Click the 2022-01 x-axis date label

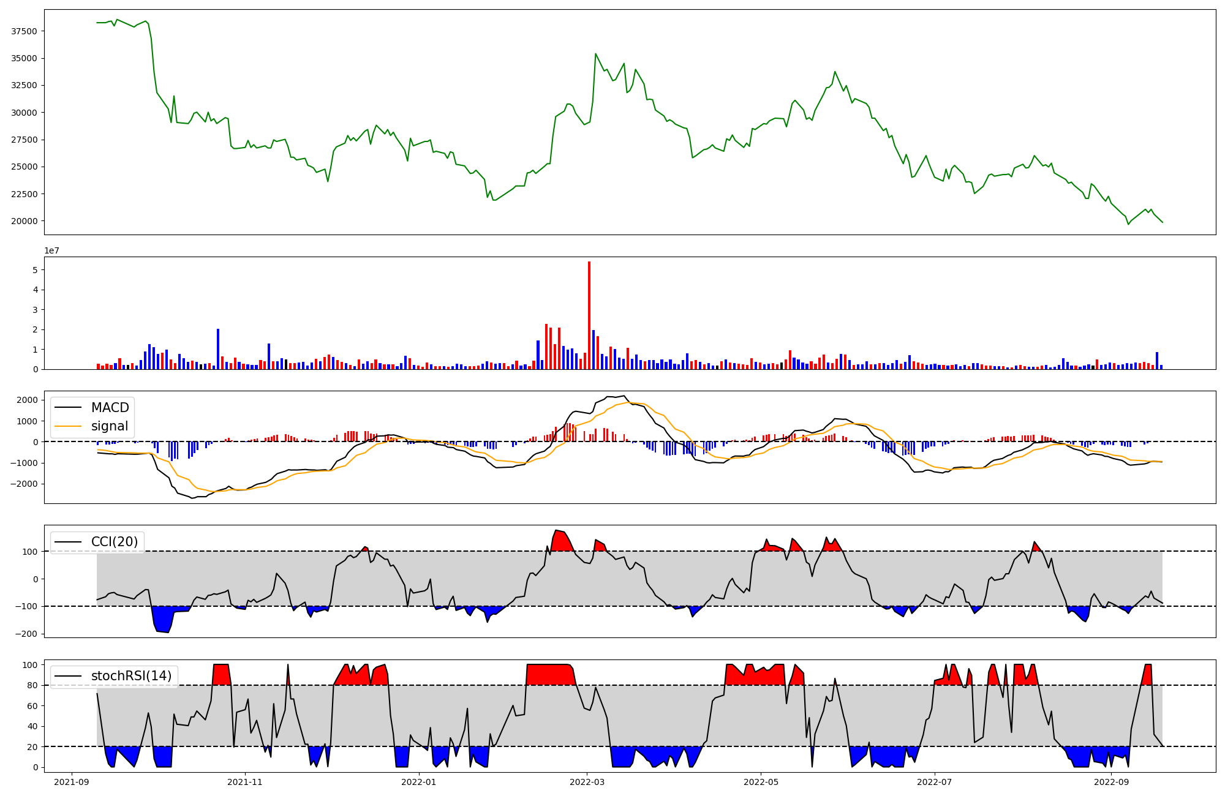click(419, 782)
